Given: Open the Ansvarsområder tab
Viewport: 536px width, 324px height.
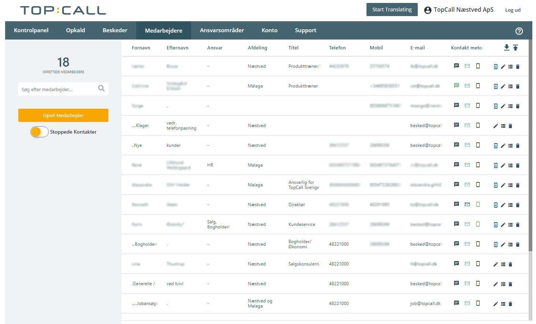Looking at the screenshot, I should point(222,30).
